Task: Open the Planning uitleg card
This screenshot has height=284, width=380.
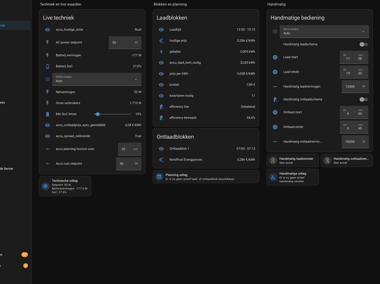Action: pyautogui.click(x=206, y=176)
